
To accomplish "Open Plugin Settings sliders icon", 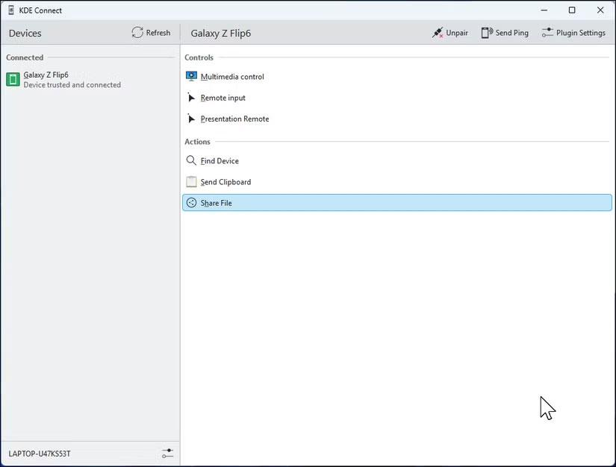I will 547,33.
